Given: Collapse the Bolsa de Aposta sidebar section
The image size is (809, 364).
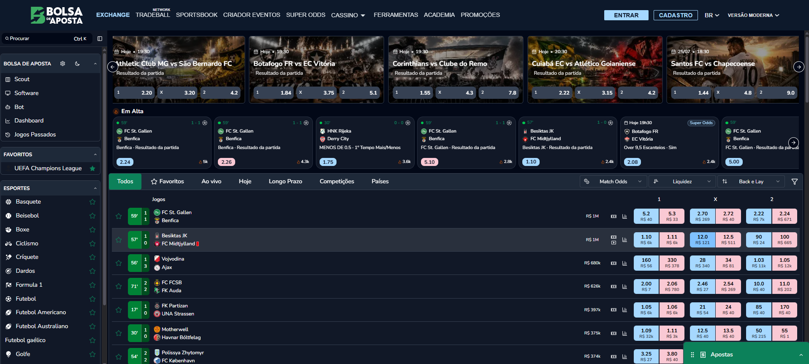Looking at the screenshot, I should [95, 64].
